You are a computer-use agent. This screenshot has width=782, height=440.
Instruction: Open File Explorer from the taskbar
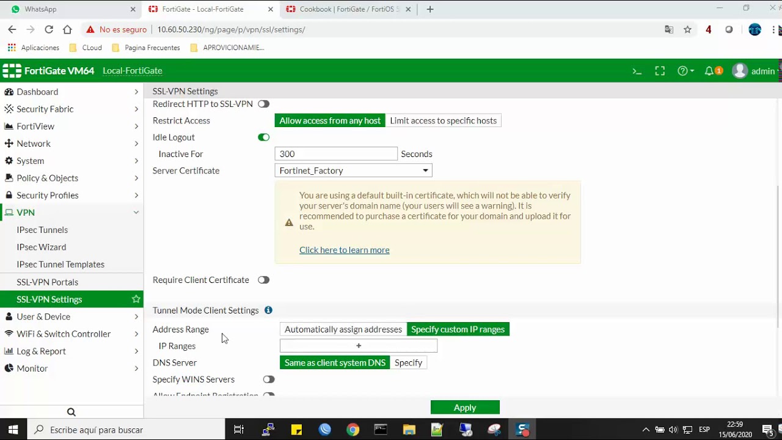(x=409, y=430)
